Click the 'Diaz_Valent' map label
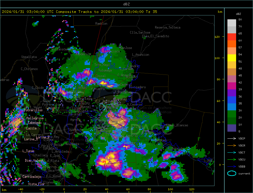The image size is (253, 193). [34, 161]
